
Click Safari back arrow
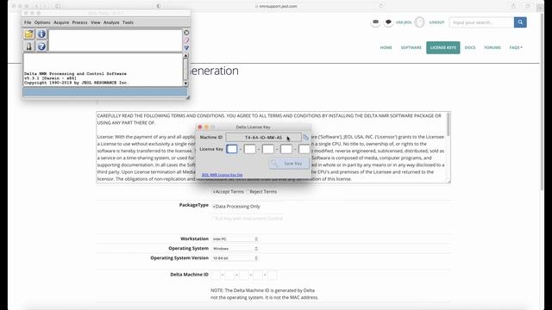36,6
